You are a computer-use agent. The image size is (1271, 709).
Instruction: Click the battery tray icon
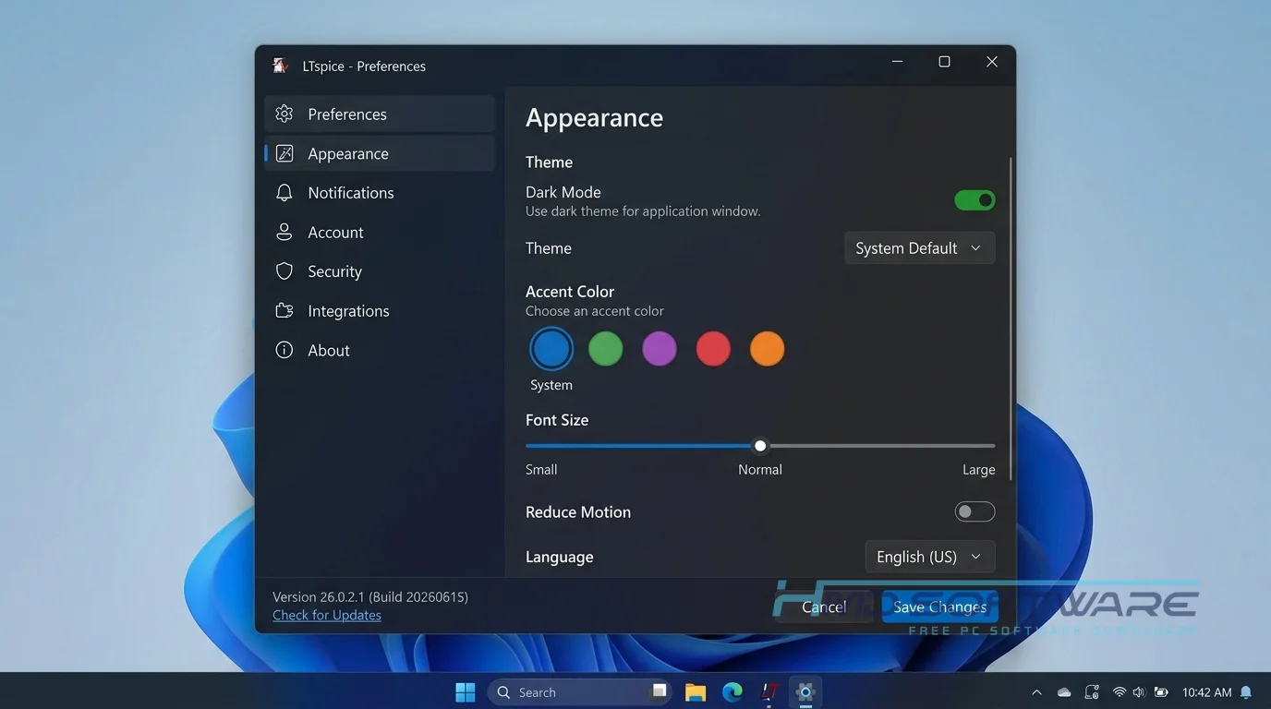coord(1161,692)
